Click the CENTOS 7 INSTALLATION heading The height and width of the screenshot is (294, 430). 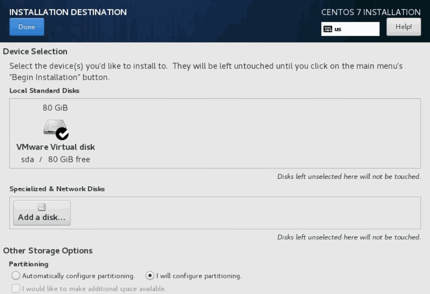[x=371, y=12]
